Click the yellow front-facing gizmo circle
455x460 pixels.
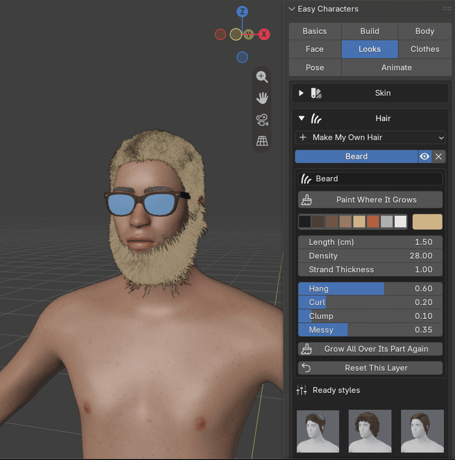(236, 34)
